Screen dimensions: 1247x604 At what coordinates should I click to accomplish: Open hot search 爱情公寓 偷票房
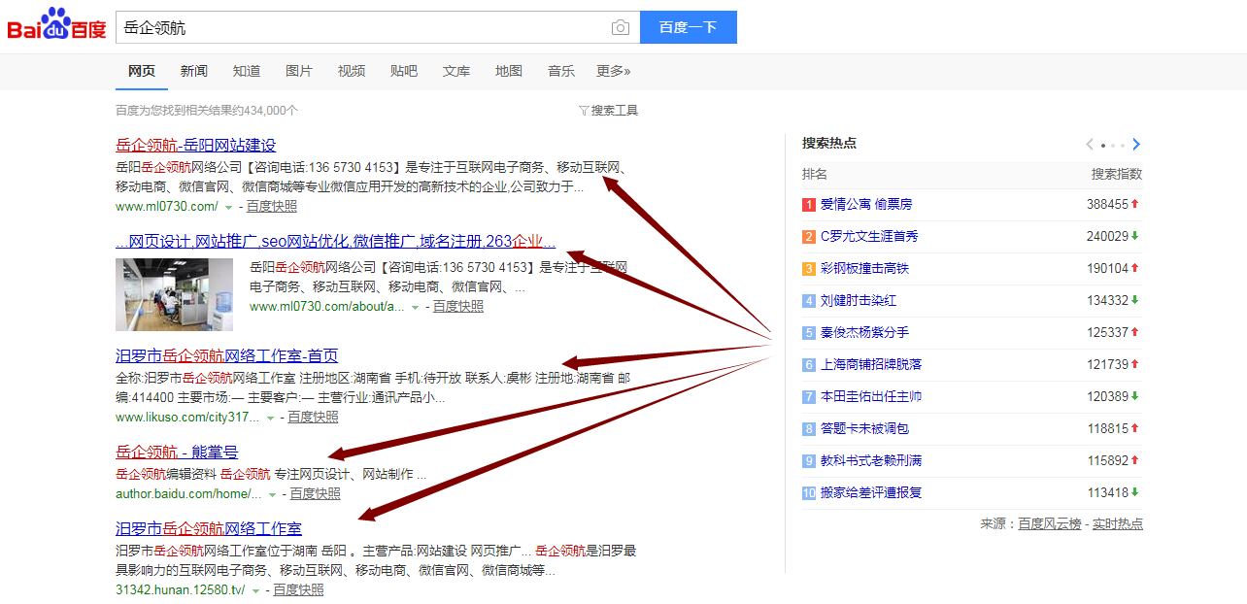tap(866, 205)
